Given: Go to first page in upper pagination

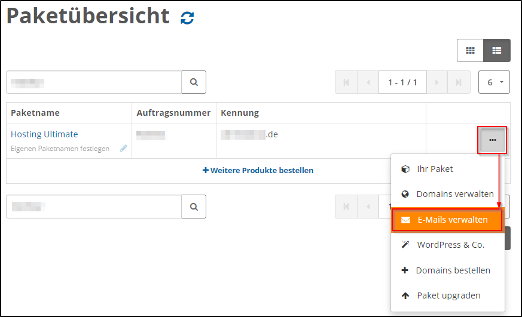Looking at the screenshot, I should pos(346,82).
